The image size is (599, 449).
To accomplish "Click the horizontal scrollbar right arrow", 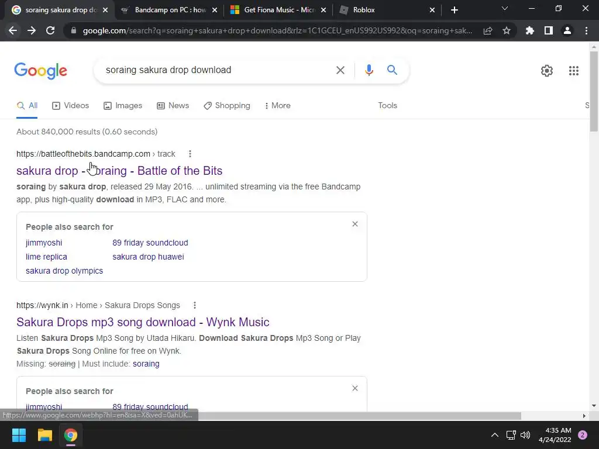I will [584, 416].
